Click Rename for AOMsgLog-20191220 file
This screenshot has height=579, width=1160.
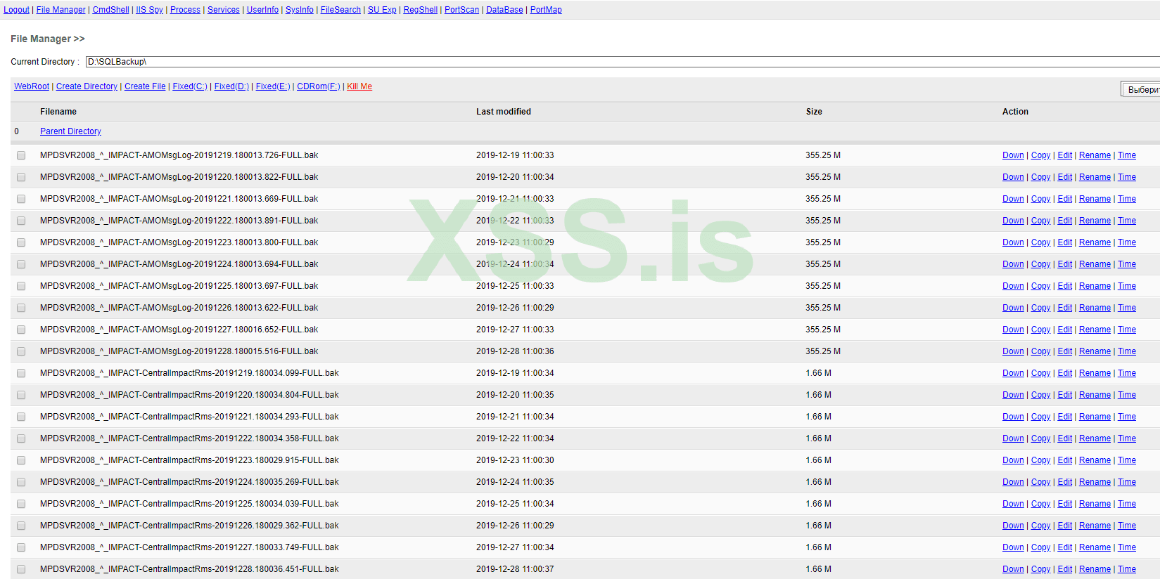pos(1095,177)
